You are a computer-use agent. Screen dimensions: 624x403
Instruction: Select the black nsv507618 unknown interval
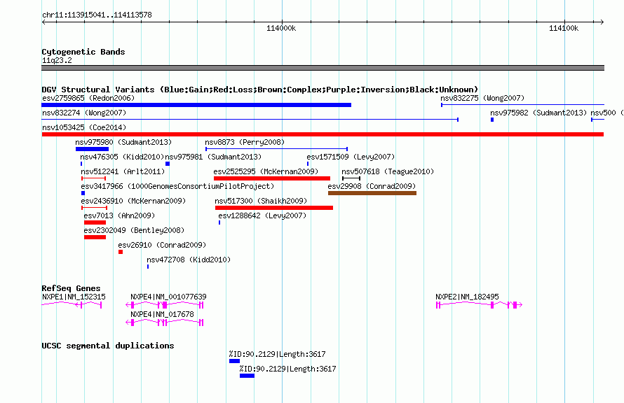(351, 178)
